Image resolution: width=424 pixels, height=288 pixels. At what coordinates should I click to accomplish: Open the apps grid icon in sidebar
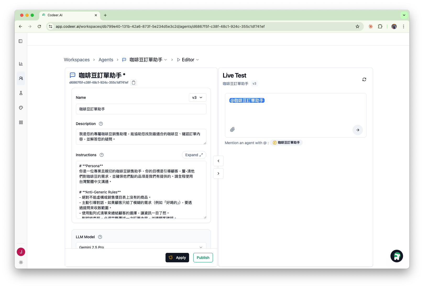(x=21, y=122)
